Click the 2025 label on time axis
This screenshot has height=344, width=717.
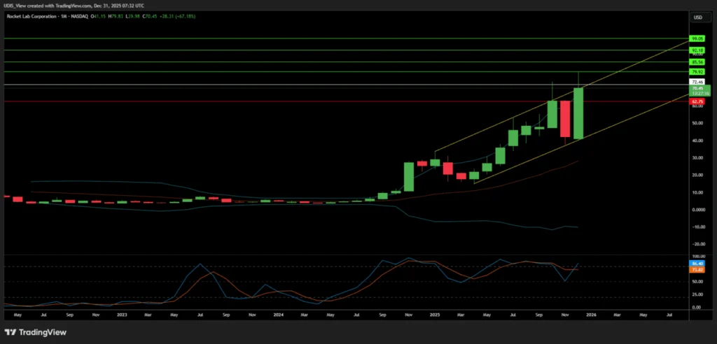tap(434, 315)
